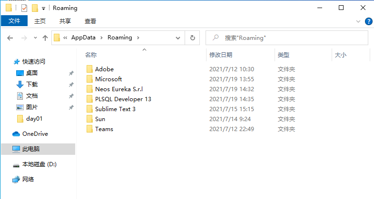Select the Teams folder icon
This screenshot has width=374, height=199.
pyautogui.click(x=89, y=129)
